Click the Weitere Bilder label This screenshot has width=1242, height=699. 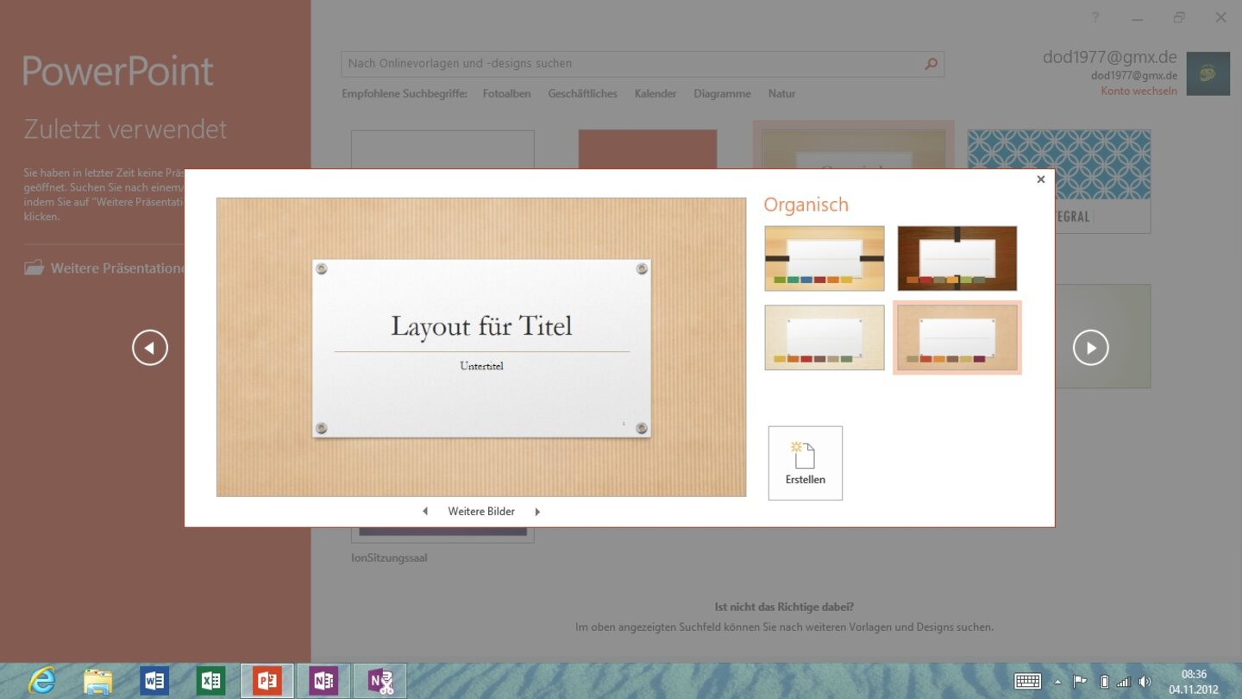click(x=481, y=512)
